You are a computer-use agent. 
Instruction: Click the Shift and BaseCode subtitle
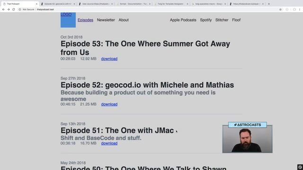101,138
